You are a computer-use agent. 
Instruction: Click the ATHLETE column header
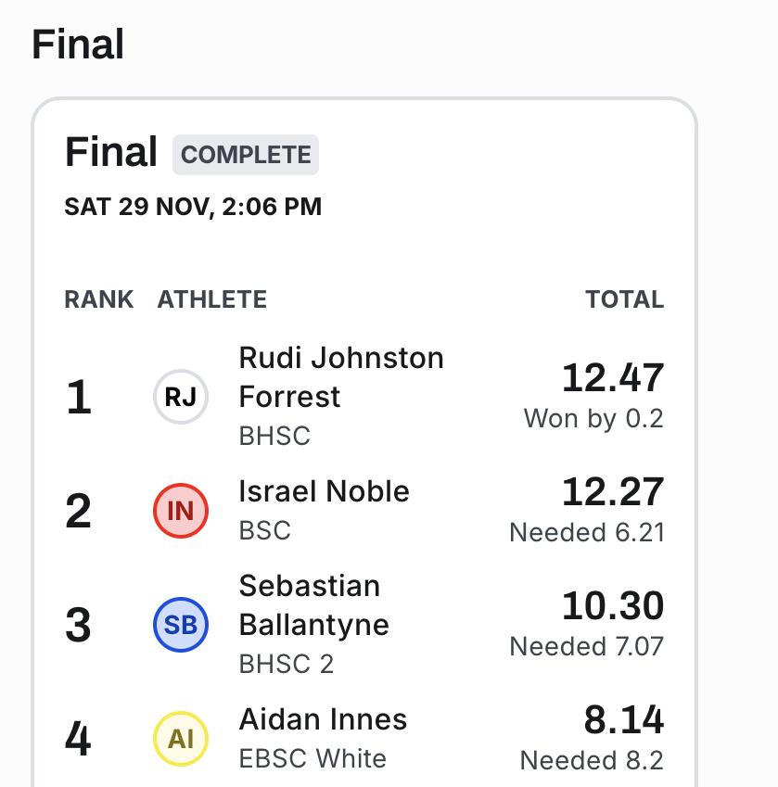[x=212, y=299]
